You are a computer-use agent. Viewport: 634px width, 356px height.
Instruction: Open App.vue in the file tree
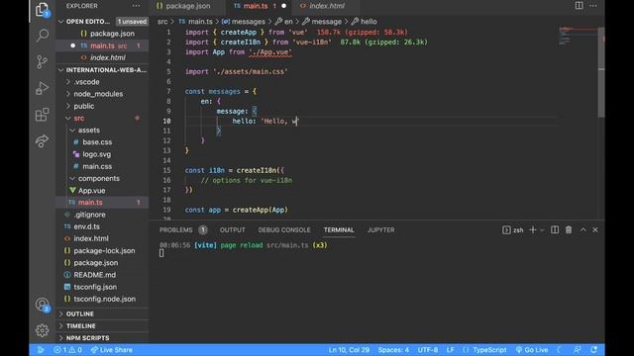tap(91, 191)
